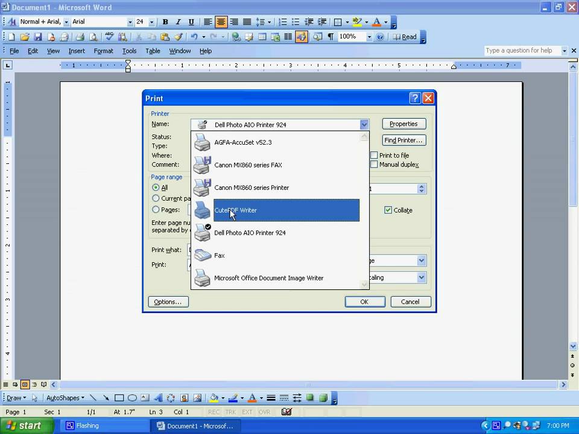The image size is (579, 434).
Task: Open the File menu
Action: pos(14,51)
